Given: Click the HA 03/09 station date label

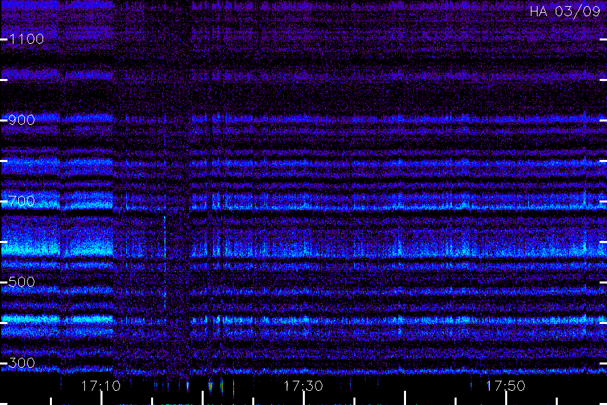Looking at the screenshot, I should [x=565, y=11].
